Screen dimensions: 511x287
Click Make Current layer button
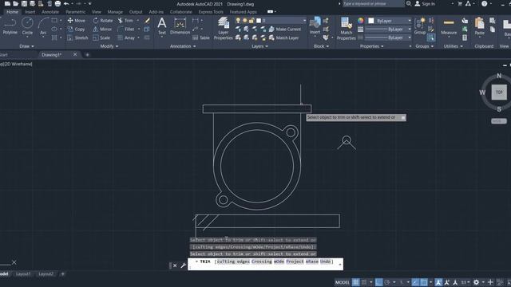[285, 29]
